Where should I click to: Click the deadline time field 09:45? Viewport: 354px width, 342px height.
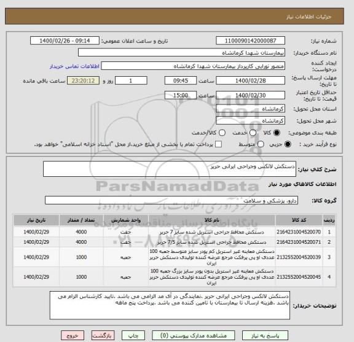pyautogui.click(x=181, y=80)
